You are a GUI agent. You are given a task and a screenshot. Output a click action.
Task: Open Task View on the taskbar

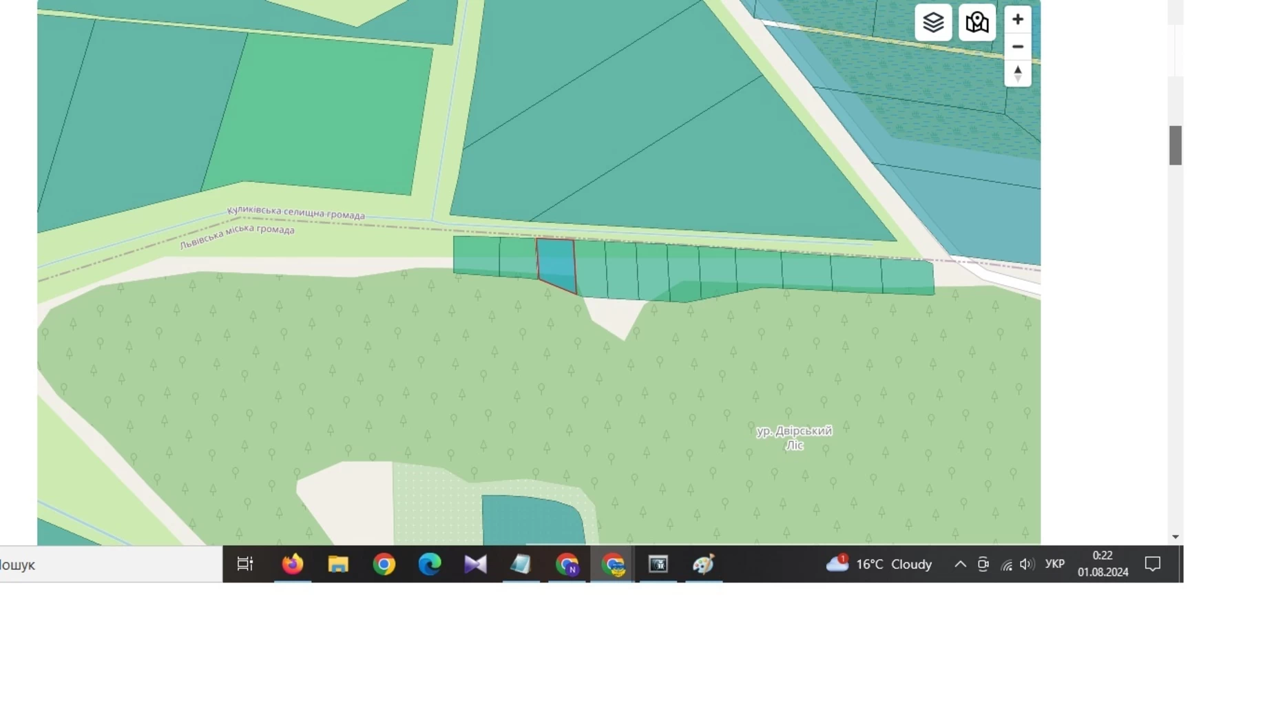[x=245, y=565]
